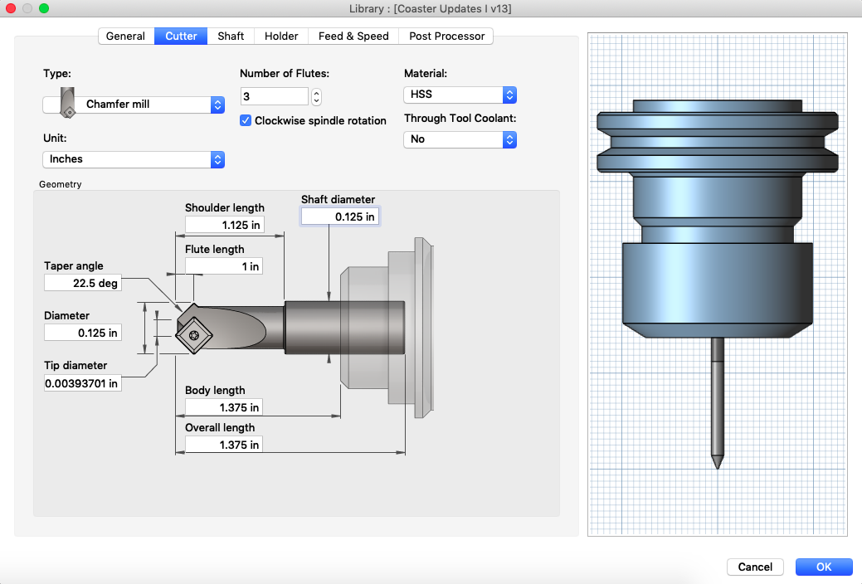Toggle Clockwise spindle rotation checkbox
Screen dimensions: 862x584
click(x=246, y=120)
